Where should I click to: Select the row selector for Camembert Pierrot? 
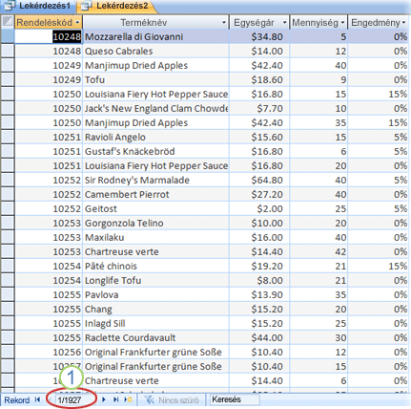tap(8, 194)
